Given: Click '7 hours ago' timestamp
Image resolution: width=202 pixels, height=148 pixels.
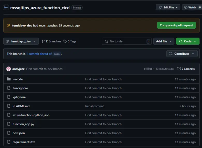Looking at the screenshot, I should tap(187, 106).
